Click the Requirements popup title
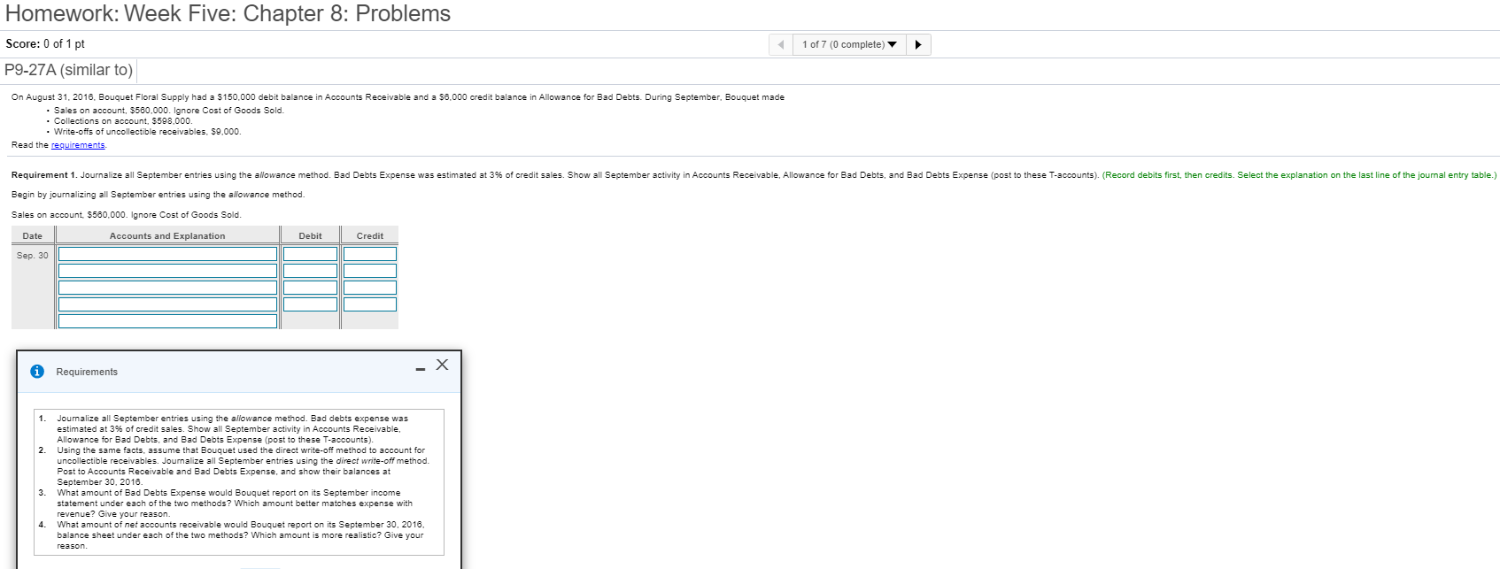Image resolution: width=1500 pixels, height=569 pixels. click(87, 372)
